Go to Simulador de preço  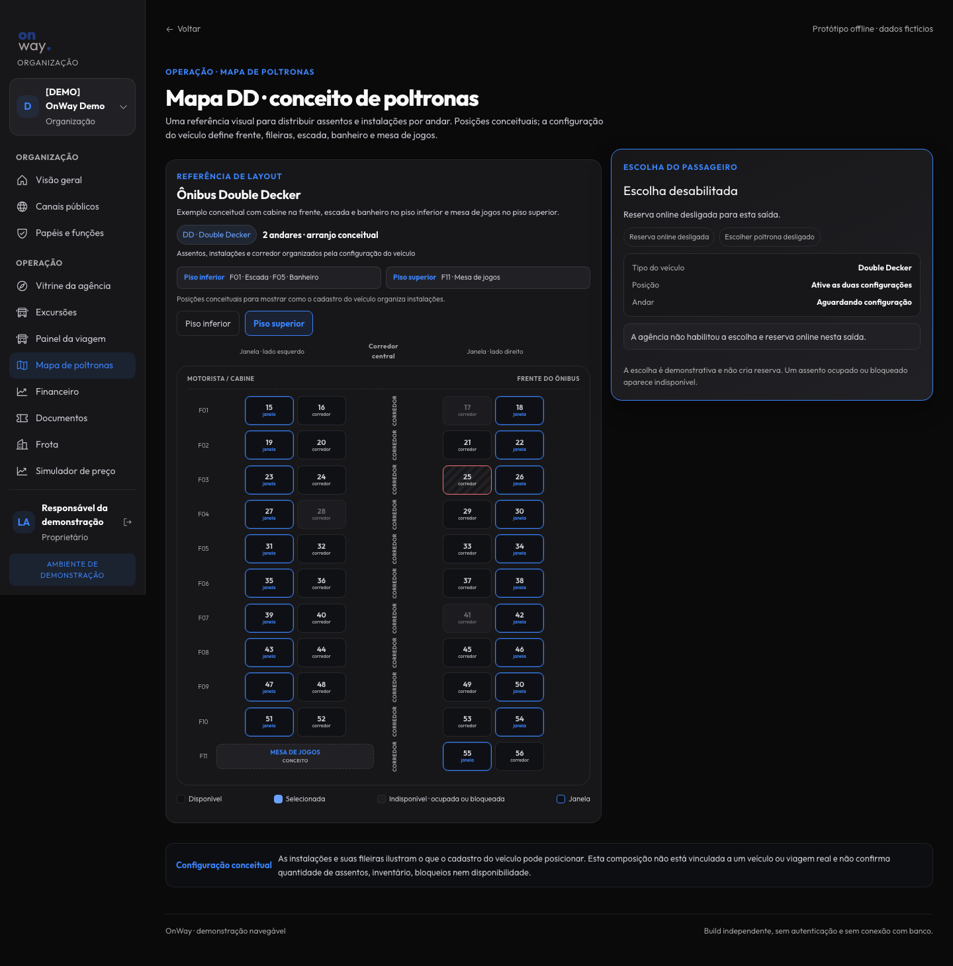click(x=72, y=471)
